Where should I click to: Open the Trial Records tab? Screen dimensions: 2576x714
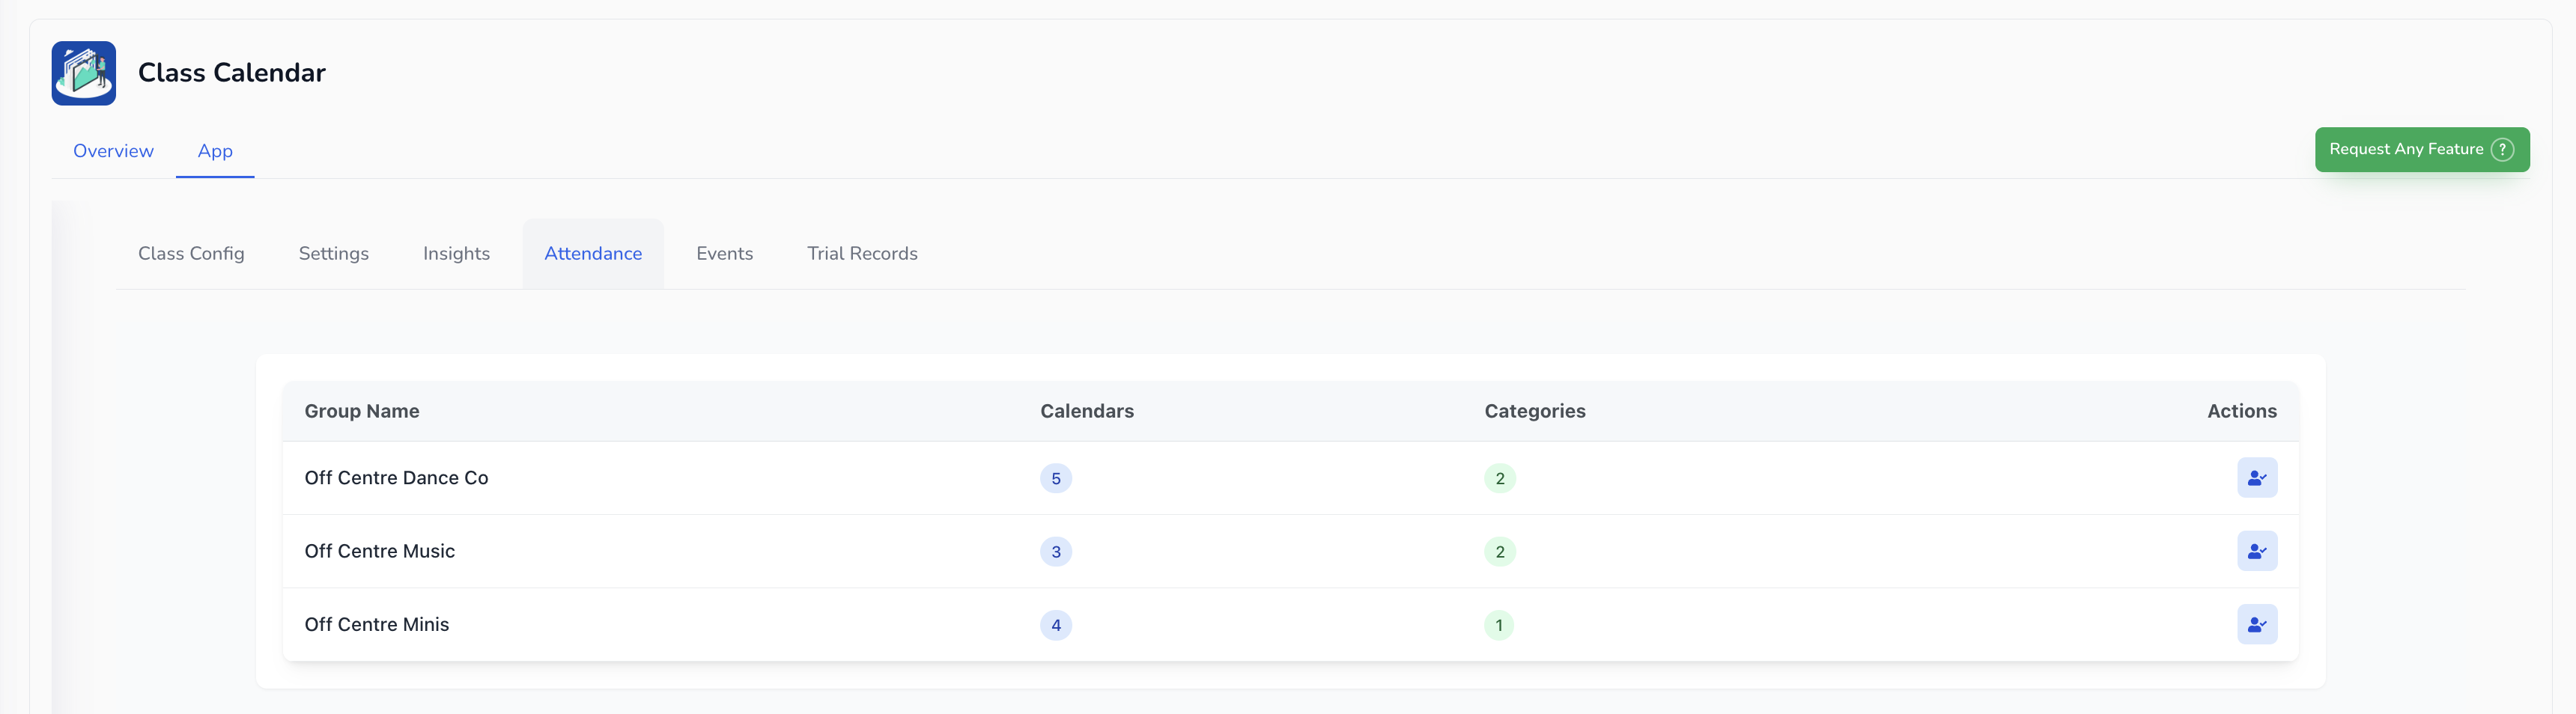tap(862, 254)
